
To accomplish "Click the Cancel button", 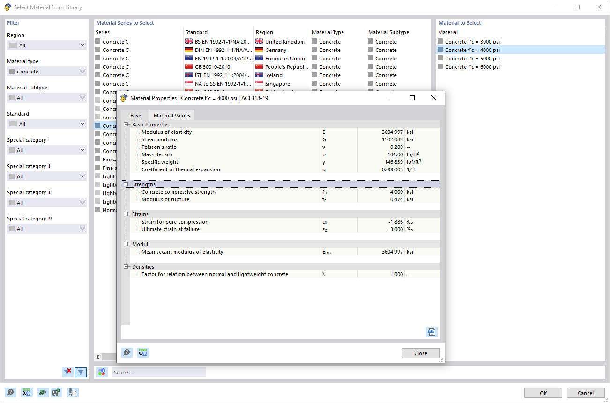I will coord(586,393).
